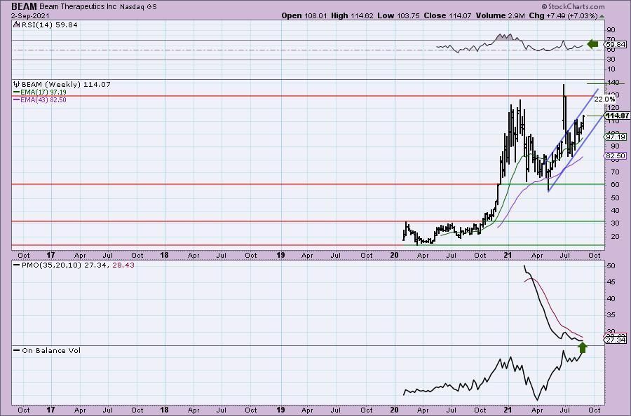The width and height of the screenshot is (631, 416).
Task: Click the 22.0% target annotation label
Action: (x=604, y=99)
